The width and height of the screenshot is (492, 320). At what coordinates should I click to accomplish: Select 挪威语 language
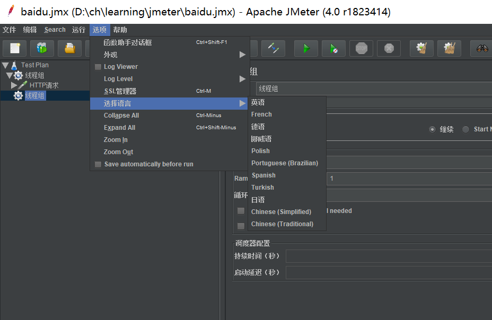pyautogui.click(x=287, y=139)
